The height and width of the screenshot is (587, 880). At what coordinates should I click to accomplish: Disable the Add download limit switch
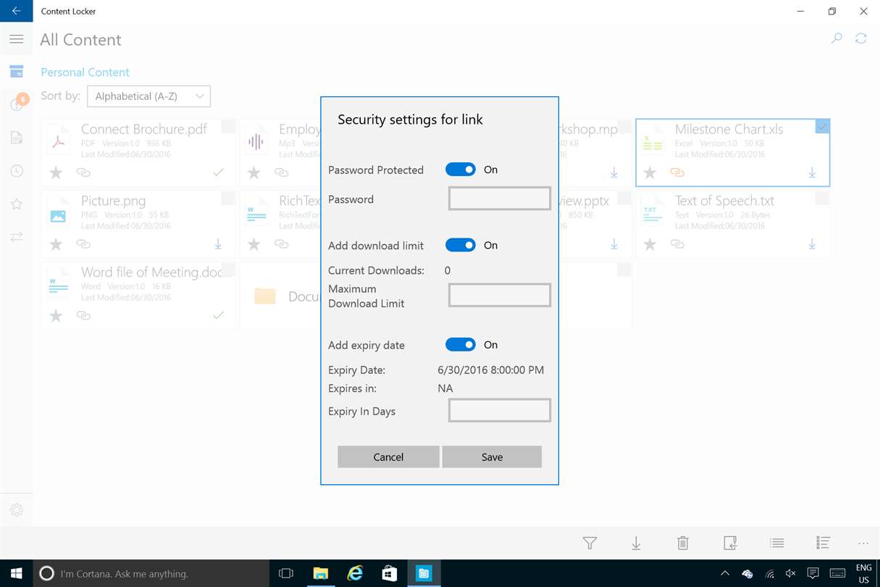(x=461, y=245)
